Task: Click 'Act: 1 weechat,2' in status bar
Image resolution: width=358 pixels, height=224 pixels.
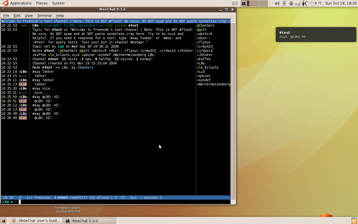Action: click(146, 198)
